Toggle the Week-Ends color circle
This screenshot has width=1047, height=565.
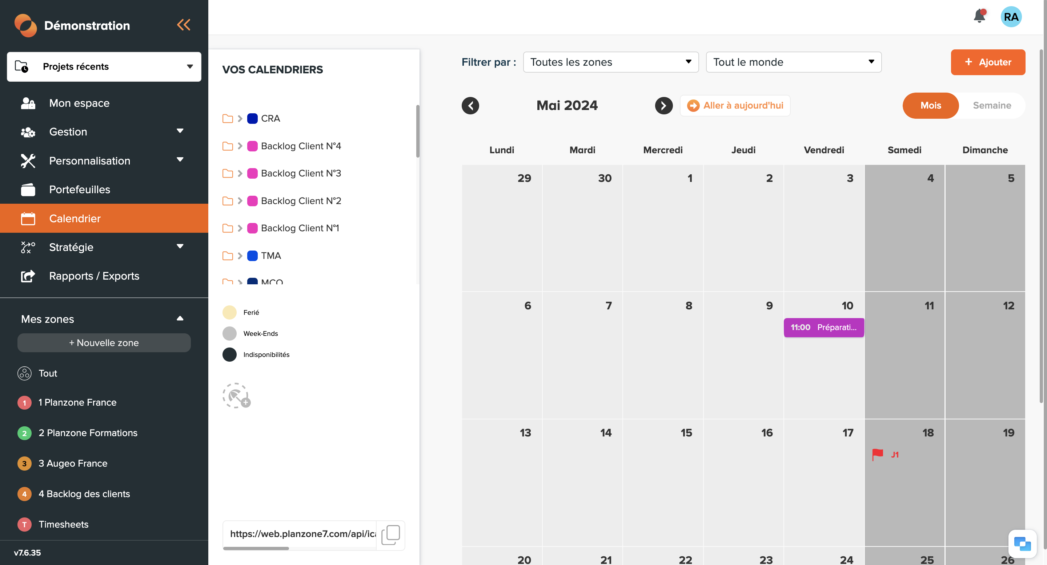pyautogui.click(x=229, y=334)
